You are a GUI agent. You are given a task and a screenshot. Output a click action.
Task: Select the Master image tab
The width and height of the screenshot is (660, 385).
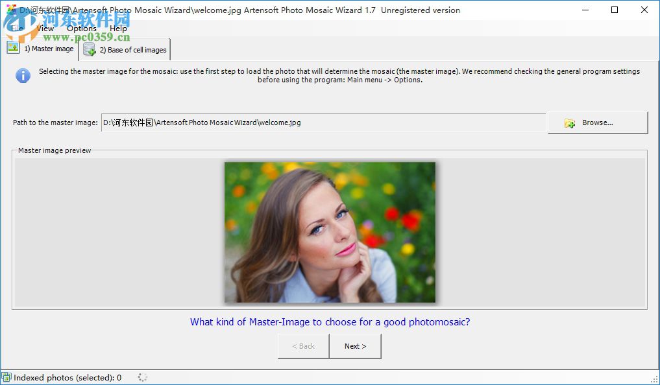[x=49, y=48]
